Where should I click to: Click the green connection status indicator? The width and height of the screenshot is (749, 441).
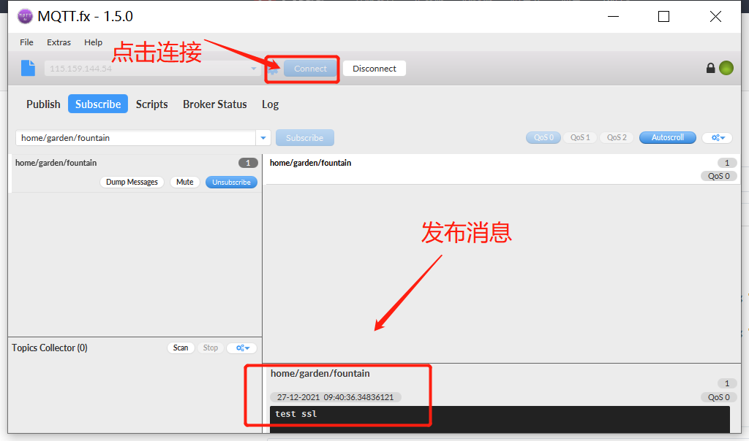point(726,68)
